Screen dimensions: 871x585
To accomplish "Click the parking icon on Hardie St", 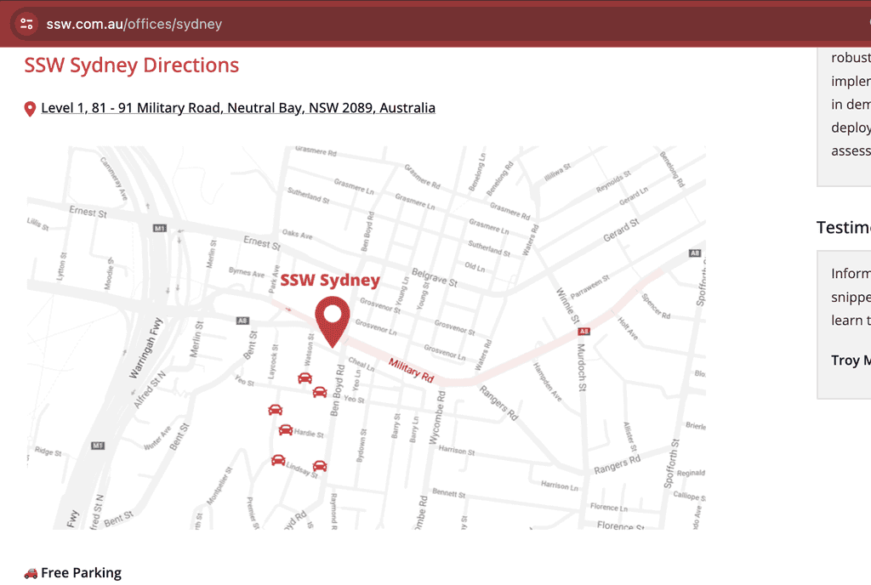I will click(x=287, y=429).
